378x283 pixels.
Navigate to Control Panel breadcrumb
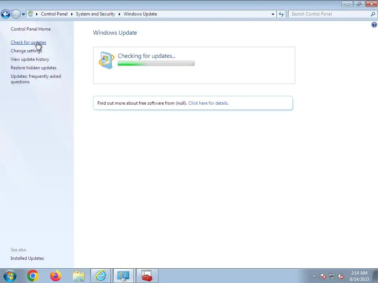pyautogui.click(x=54, y=14)
